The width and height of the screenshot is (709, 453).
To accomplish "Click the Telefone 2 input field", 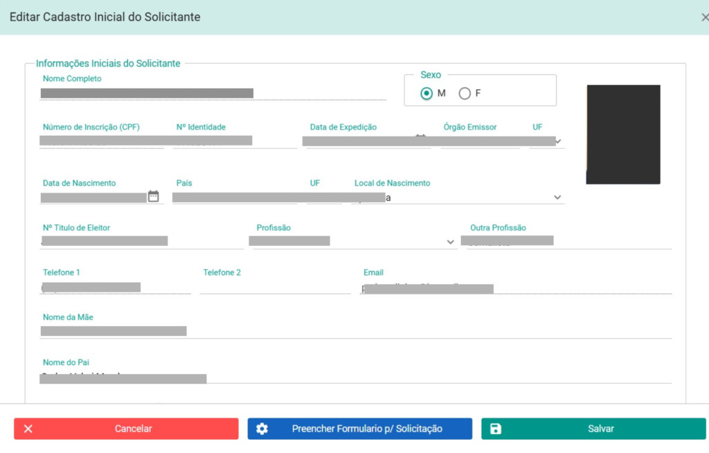I will (x=276, y=287).
